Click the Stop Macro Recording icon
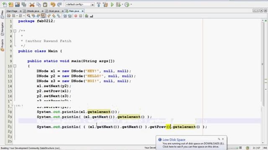Screen dimensions: 268x150 point(80,16)
